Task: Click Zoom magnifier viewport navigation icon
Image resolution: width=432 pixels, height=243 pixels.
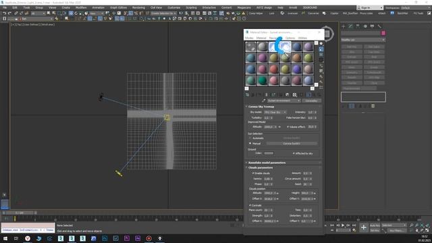Action: click(x=411, y=225)
